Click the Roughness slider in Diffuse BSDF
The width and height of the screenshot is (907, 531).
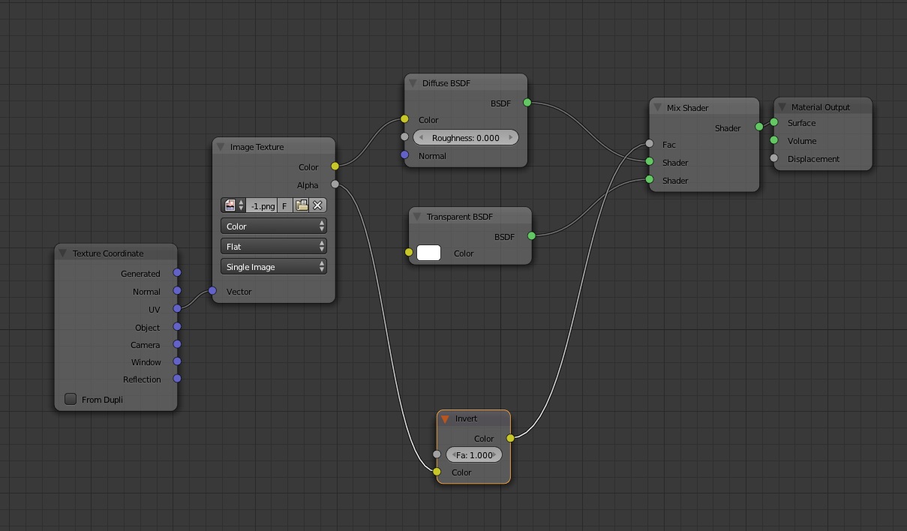(465, 138)
